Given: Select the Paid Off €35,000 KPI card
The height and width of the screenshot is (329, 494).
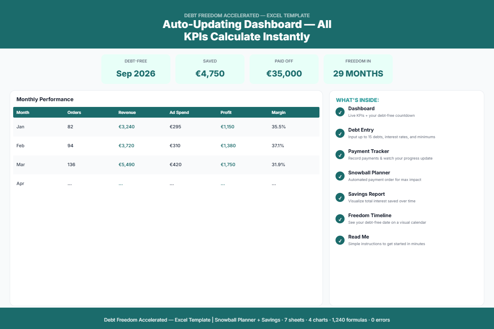Looking at the screenshot, I should (284, 69).
